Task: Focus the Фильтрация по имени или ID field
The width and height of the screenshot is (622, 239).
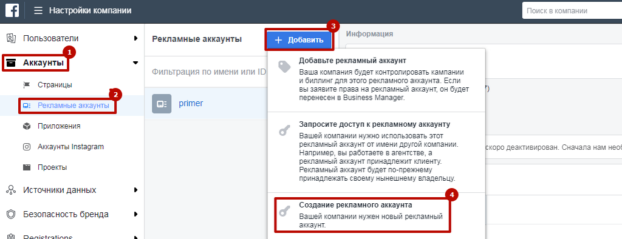Action: pyautogui.click(x=209, y=72)
